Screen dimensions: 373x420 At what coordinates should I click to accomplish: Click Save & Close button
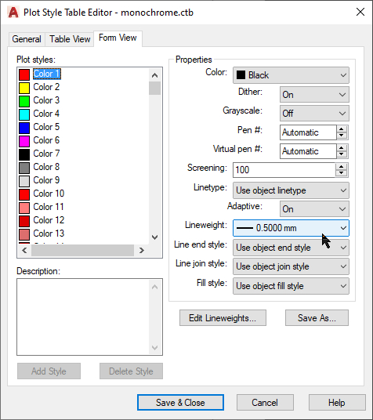(x=180, y=403)
